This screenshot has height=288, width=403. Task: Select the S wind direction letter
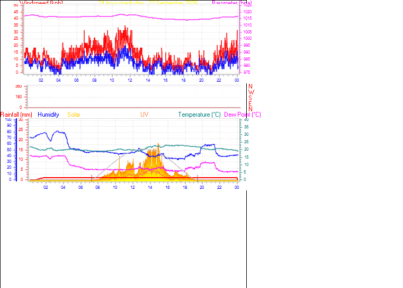(x=250, y=98)
